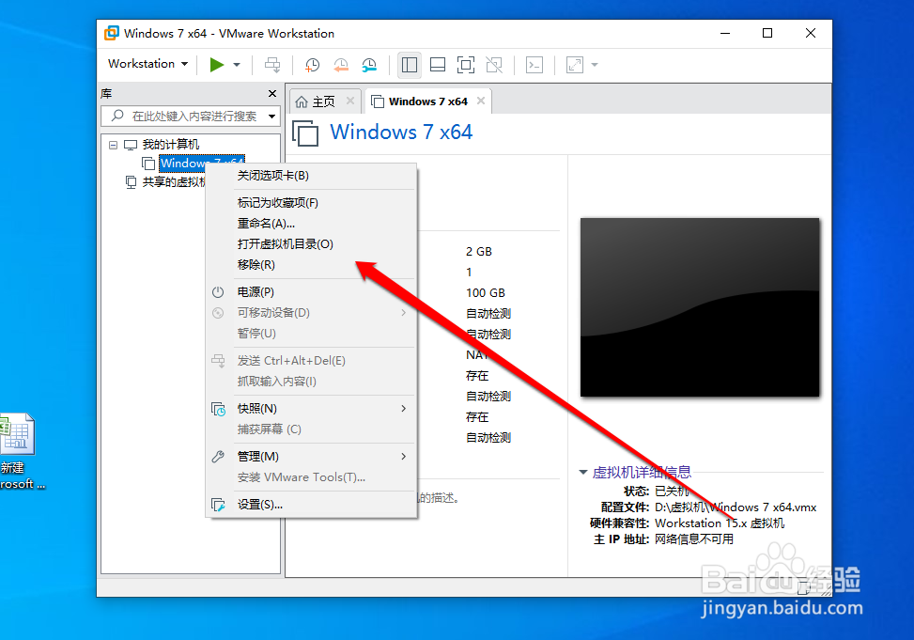Click the wrench icon beside 管理(M)
Viewport: 914px width, 640px height.
[x=218, y=457]
